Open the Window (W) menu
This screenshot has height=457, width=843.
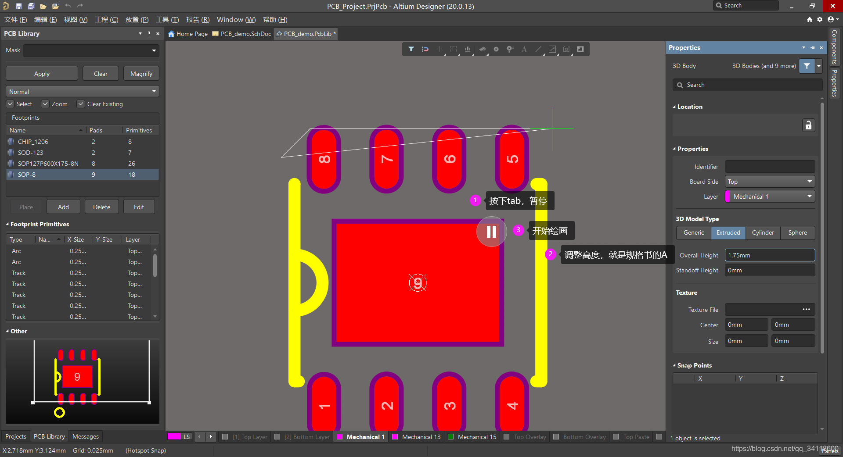click(x=236, y=20)
